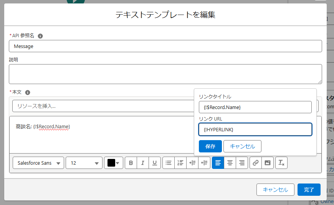The image size is (334, 205).
Task: Click the 保存 button in link popup
Action: coord(210,146)
